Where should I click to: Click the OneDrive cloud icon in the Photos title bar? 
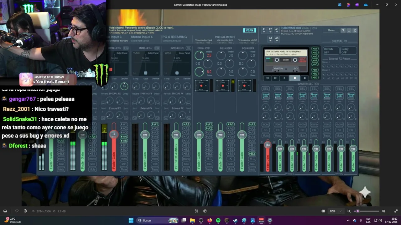[x=366, y=5]
